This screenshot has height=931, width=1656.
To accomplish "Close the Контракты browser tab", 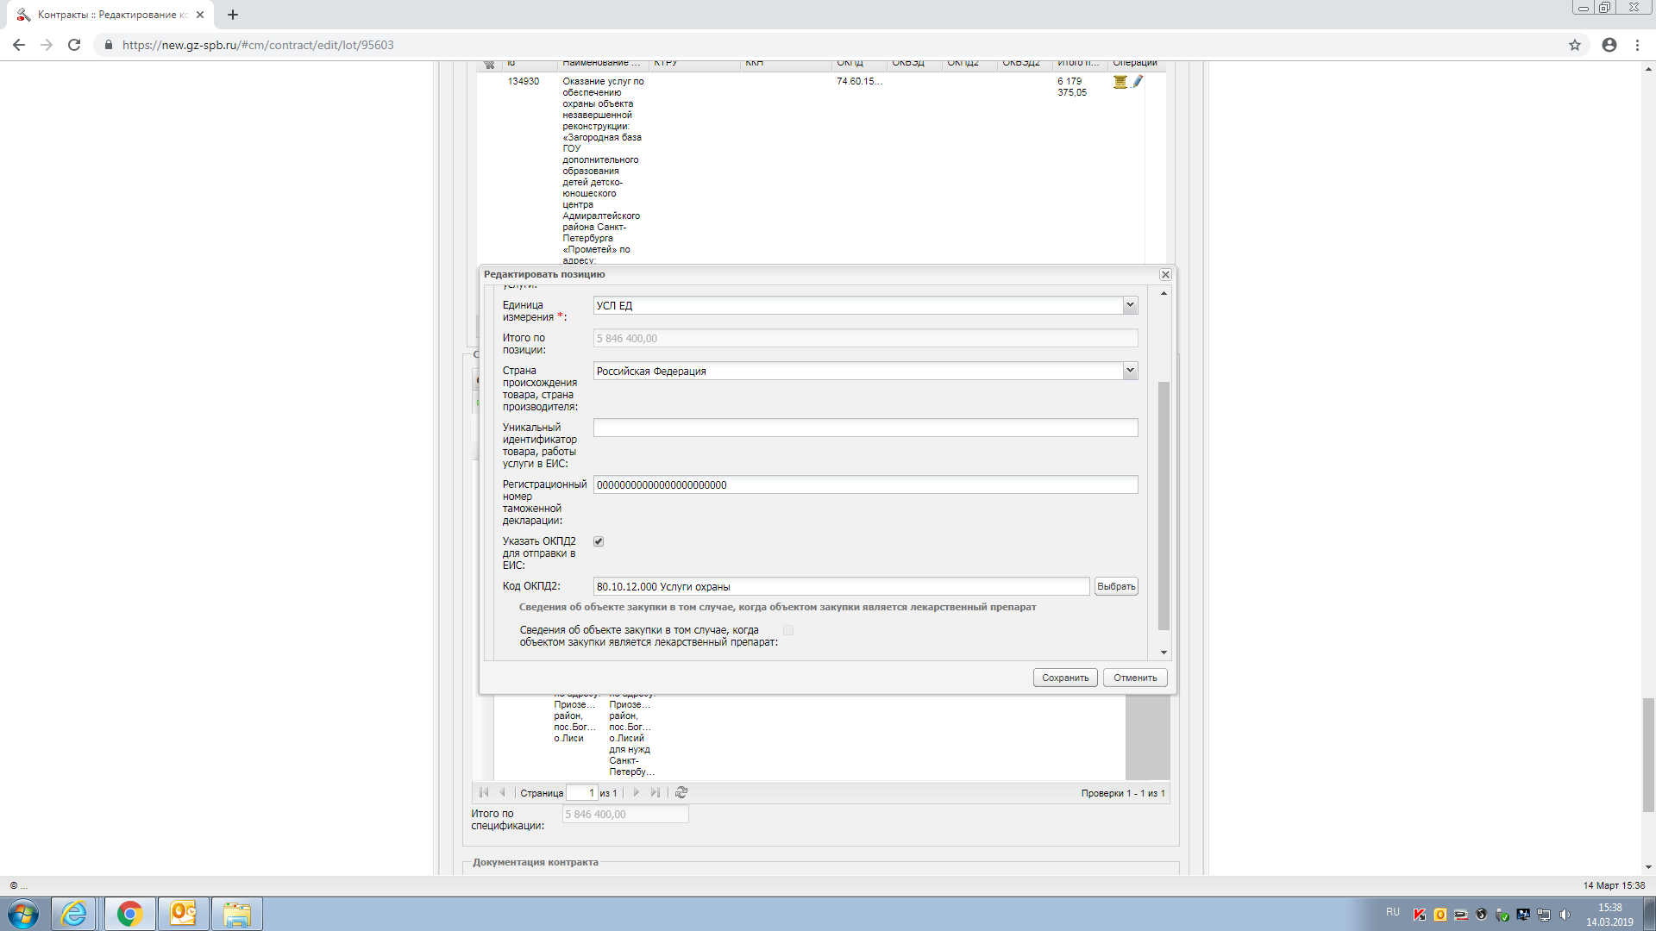I will (x=200, y=15).
